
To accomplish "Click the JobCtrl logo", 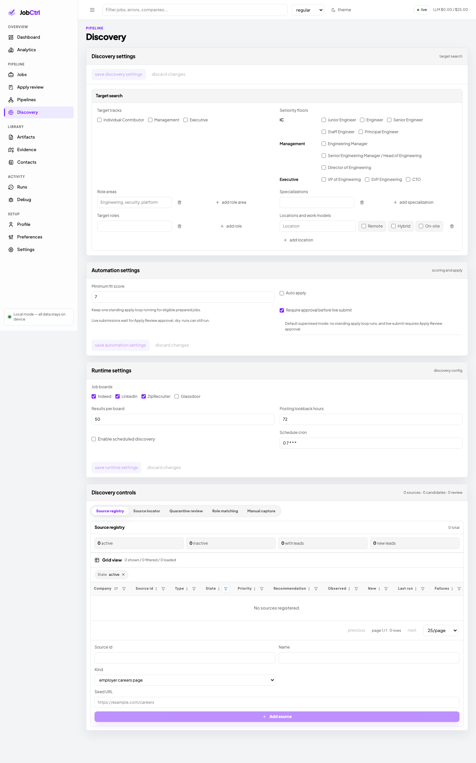I will 24,13.
